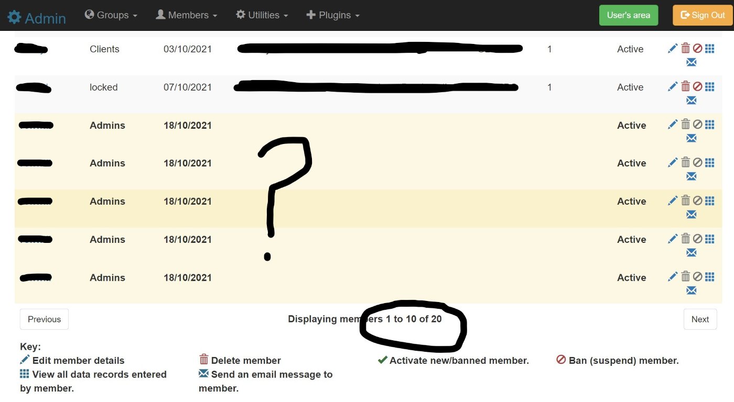
Task: Ban the Clients group member
Action: tap(697, 49)
